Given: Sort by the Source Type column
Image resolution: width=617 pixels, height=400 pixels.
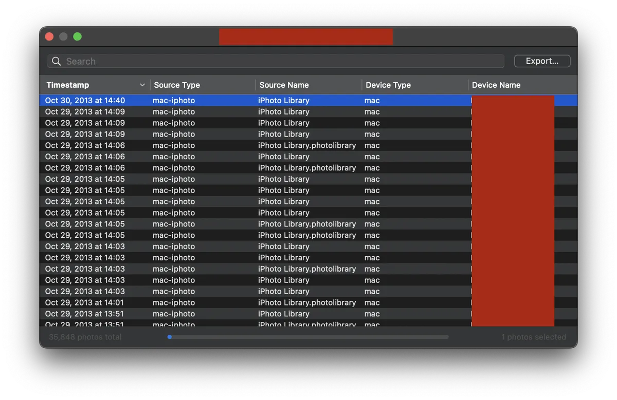Looking at the screenshot, I should click(x=177, y=85).
